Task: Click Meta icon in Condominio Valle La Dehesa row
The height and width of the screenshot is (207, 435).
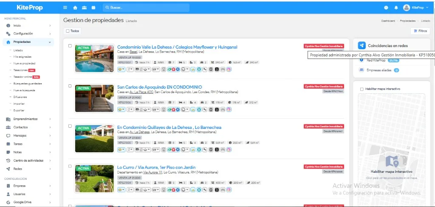Action: tap(223, 69)
